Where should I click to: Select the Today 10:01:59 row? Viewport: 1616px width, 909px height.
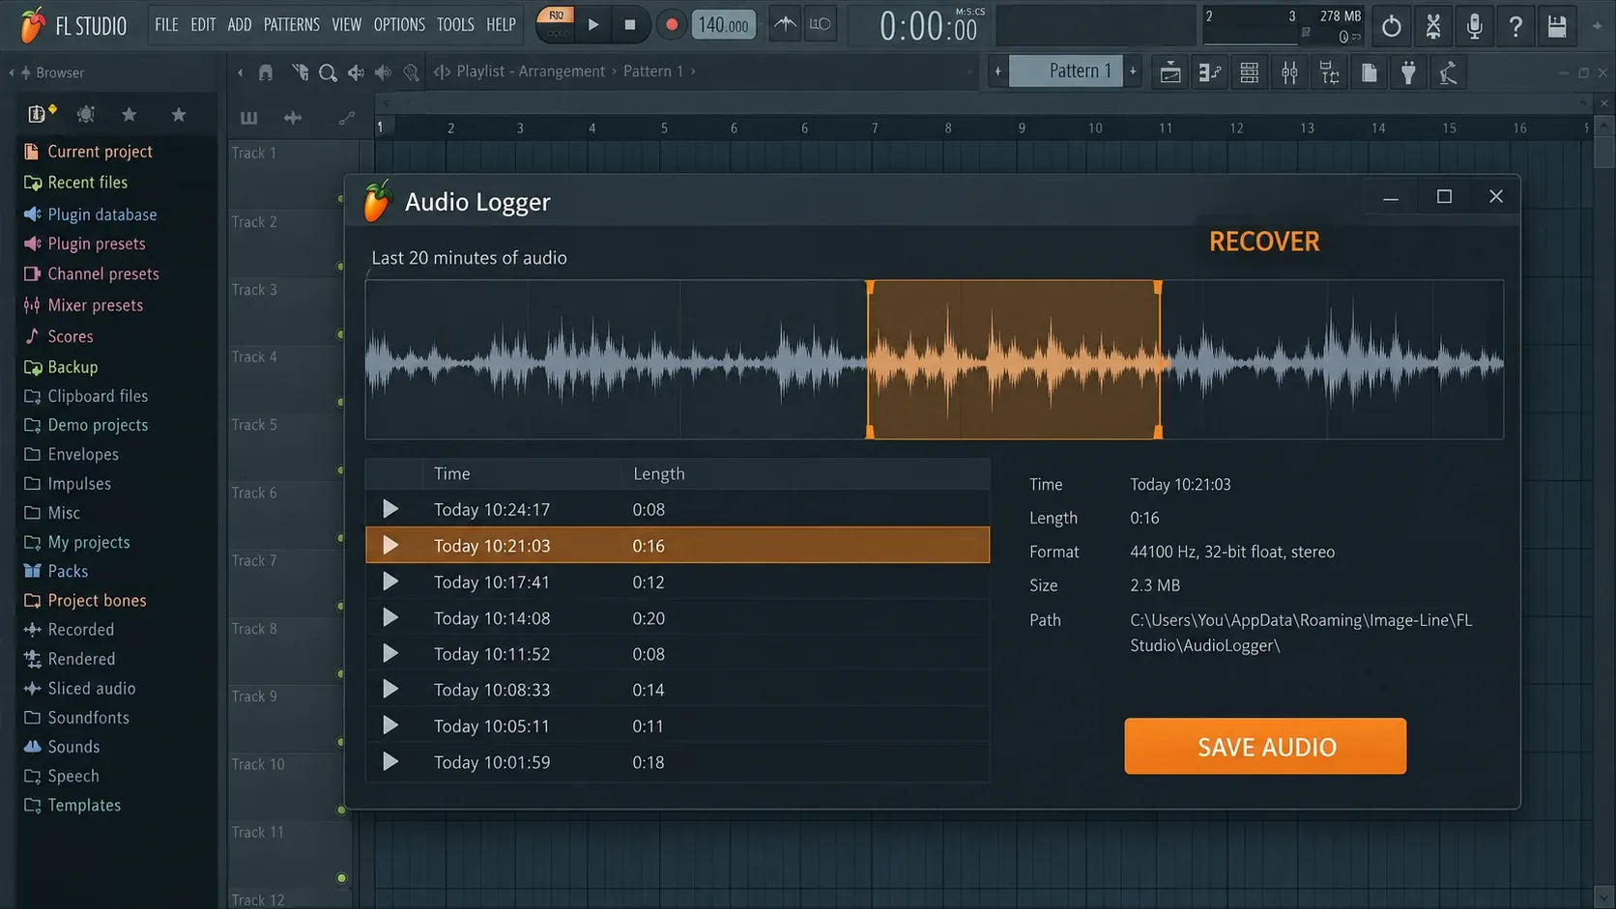point(678,762)
